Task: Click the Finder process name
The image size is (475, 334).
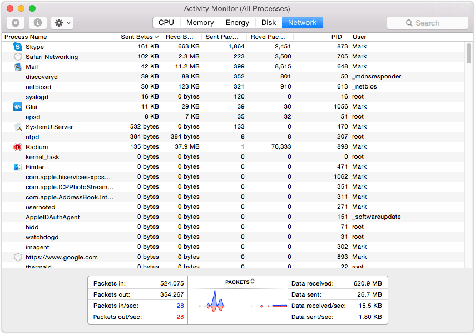Action: (35, 167)
